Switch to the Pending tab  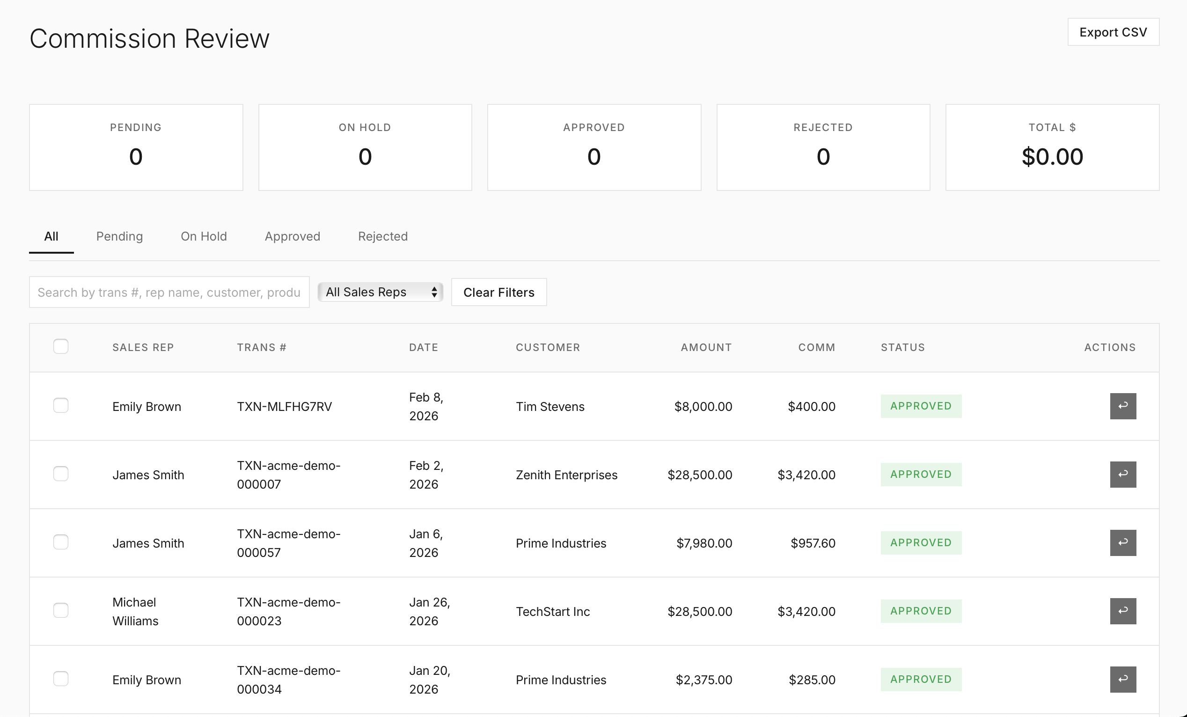click(x=119, y=236)
